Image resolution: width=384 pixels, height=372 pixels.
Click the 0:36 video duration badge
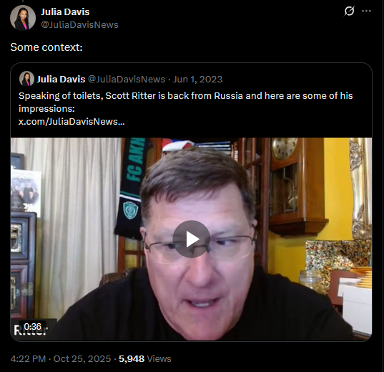(33, 327)
